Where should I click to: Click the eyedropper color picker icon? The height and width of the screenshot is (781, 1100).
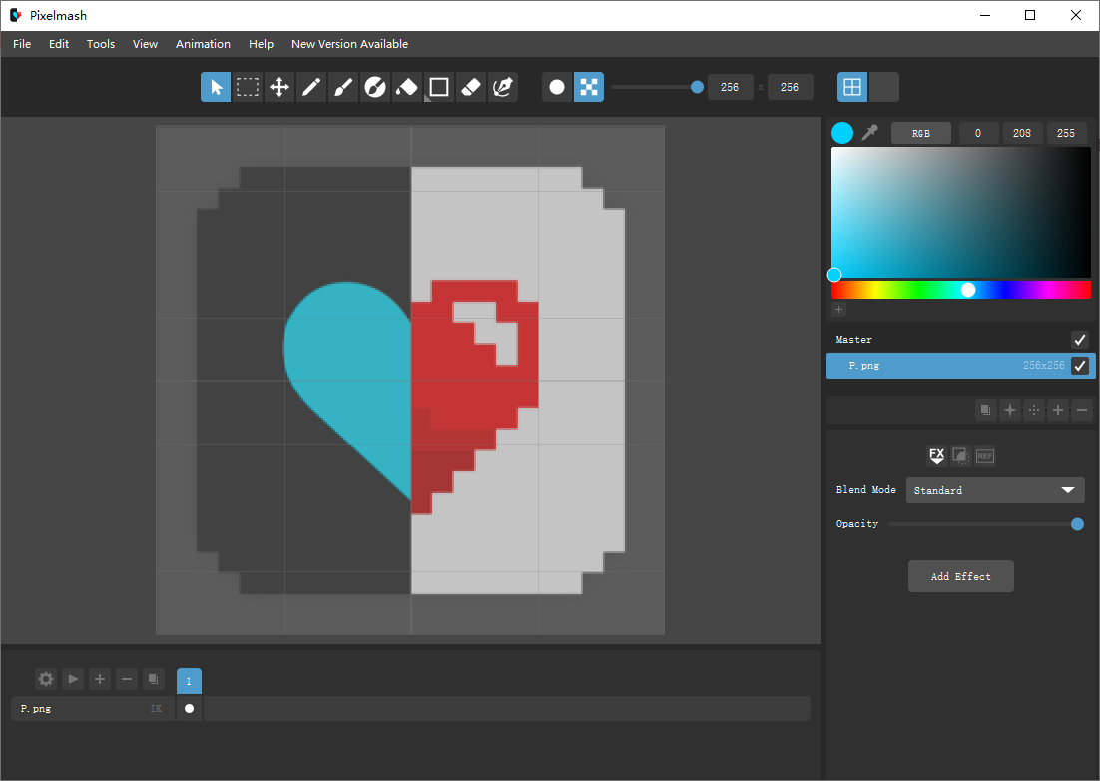click(869, 133)
